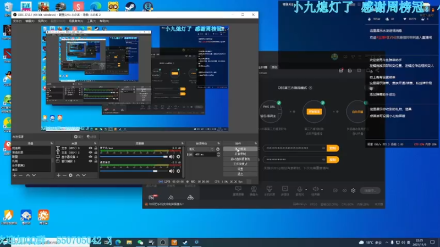This screenshot has width=440, height=247.
Task: Copy the second stream key field
Action: (333, 160)
